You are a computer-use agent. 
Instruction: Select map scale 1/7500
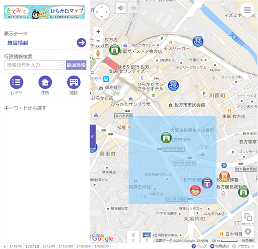[49, 246]
